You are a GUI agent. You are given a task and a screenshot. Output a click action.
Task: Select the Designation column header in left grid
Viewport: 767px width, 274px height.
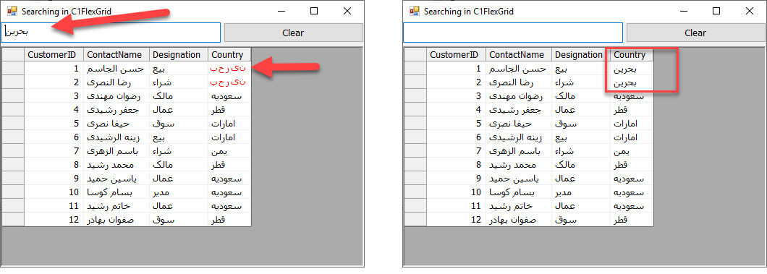(179, 55)
